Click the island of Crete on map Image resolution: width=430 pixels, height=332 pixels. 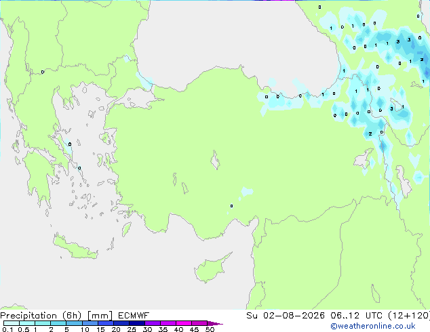point(75,249)
